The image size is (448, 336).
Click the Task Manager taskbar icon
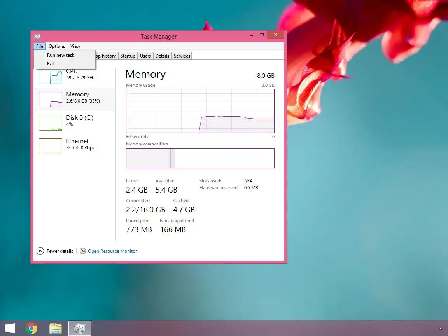pyautogui.click(x=80, y=328)
